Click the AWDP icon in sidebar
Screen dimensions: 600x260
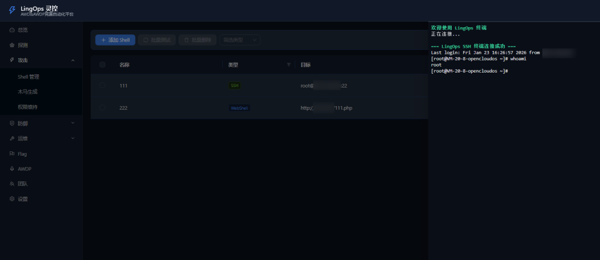[x=12, y=169]
